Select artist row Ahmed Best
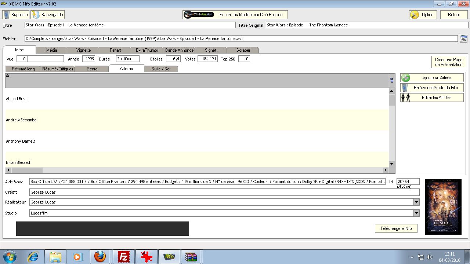This screenshot has height=264, width=470. point(197,99)
